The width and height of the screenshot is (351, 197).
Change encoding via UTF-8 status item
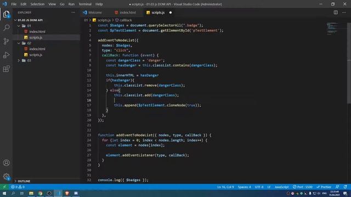click(x=259, y=187)
